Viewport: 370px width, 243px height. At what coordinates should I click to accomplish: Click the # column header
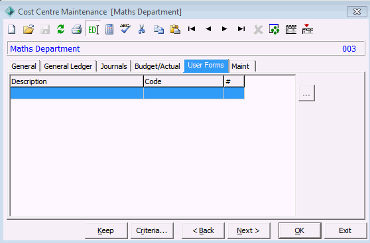234,81
